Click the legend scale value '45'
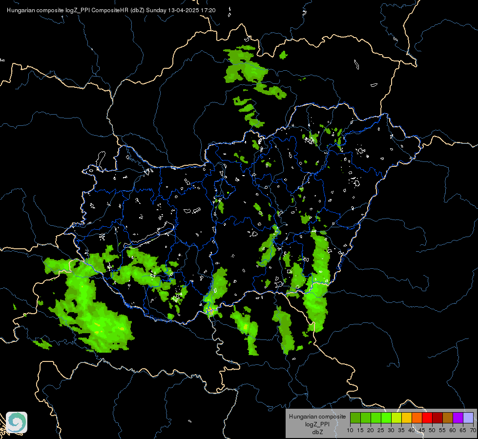The height and width of the screenshot is (439, 478). (422, 430)
